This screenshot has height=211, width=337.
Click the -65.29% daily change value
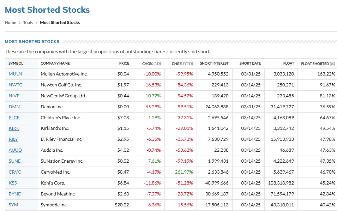tap(152, 107)
